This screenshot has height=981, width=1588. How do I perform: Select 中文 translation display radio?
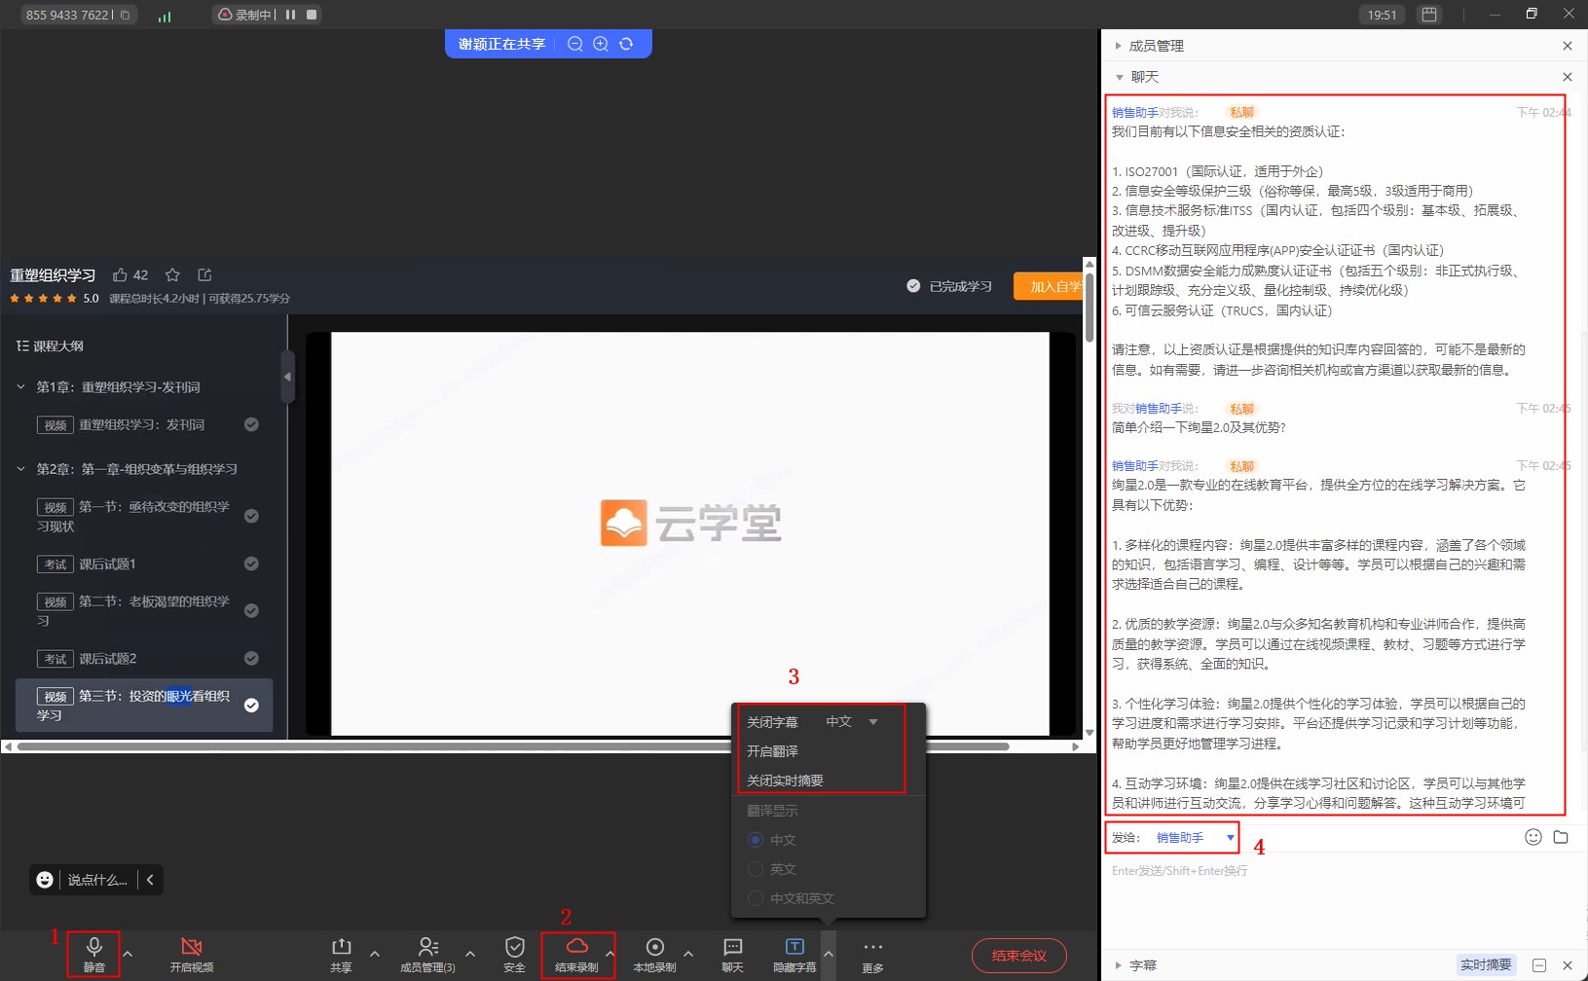(x=755, y=840)
